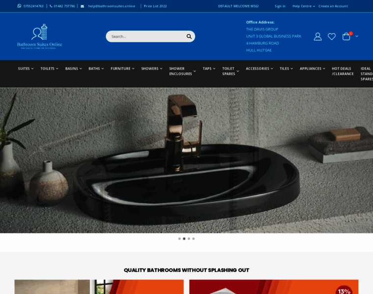Select the third carousel slide dot
Image resolution: width=373 pixels, height=294 pixels.
coord(189,239)
